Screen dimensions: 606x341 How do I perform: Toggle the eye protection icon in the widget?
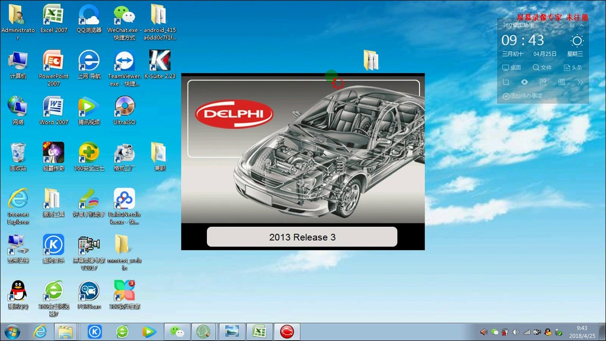[x=525, y=82]
